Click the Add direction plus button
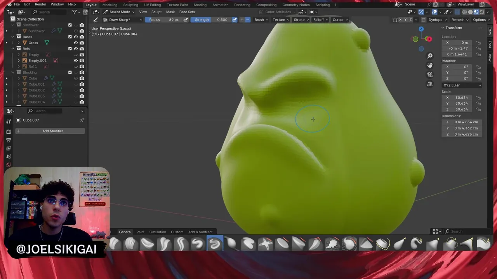Viewport: 497px width, 279px height. [x=242, y=20]
